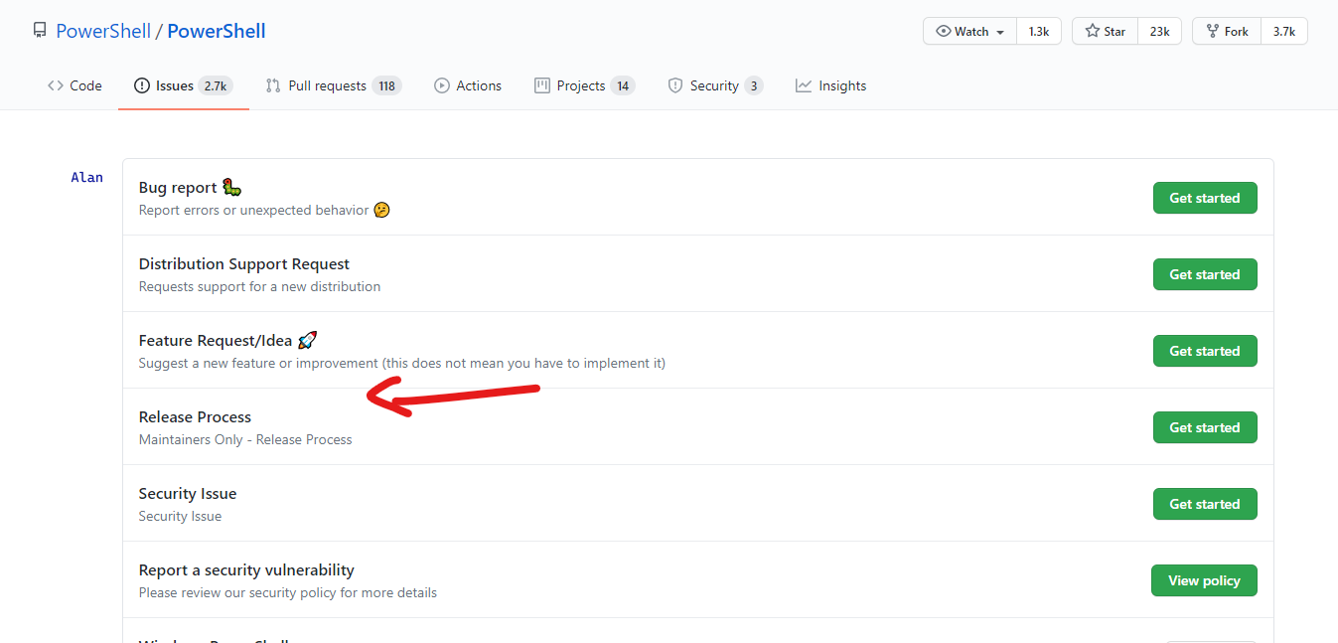View the Insights tab
Viewport: 1338px width, 643px height.
tap(830, 85)
